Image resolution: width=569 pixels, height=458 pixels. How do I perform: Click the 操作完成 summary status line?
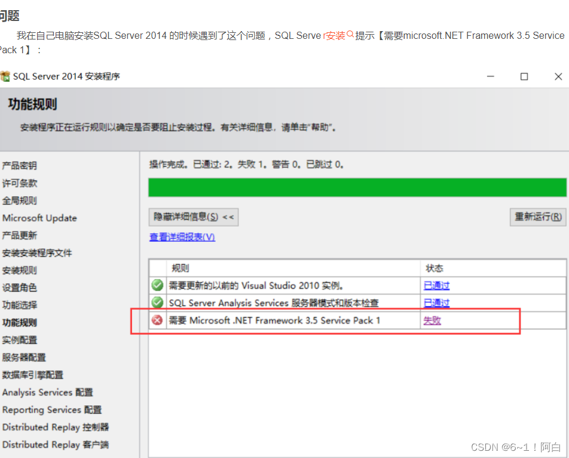[246, 165]
